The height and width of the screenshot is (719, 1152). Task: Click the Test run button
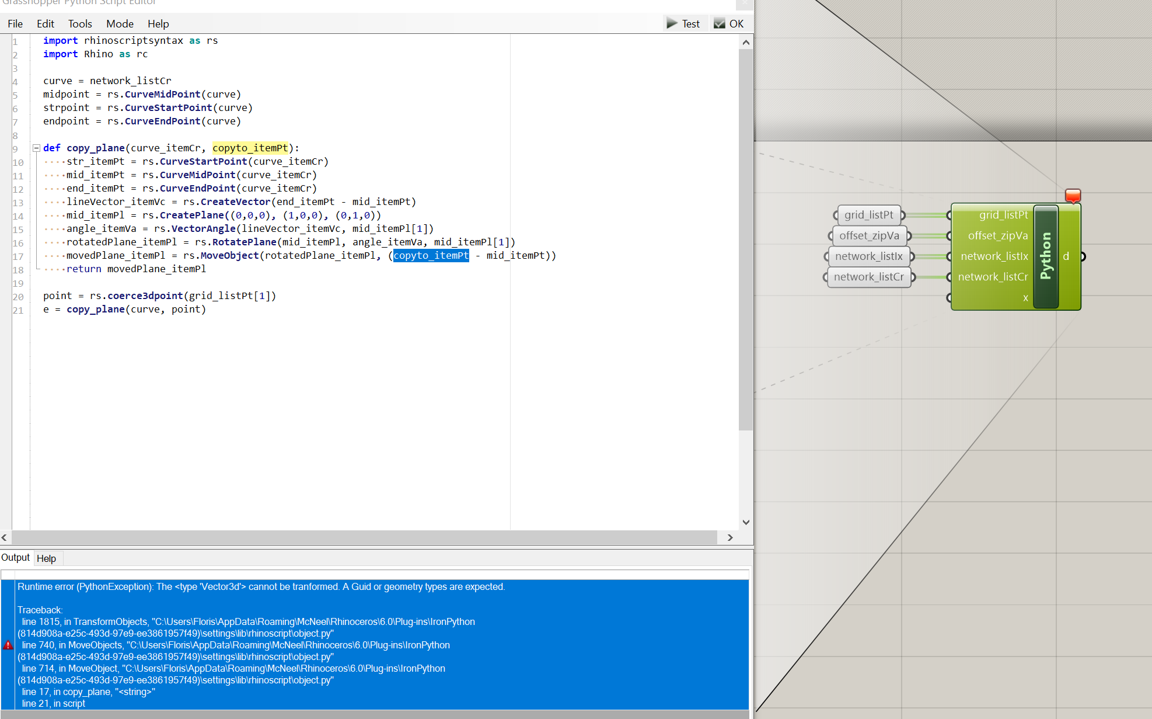683,23
